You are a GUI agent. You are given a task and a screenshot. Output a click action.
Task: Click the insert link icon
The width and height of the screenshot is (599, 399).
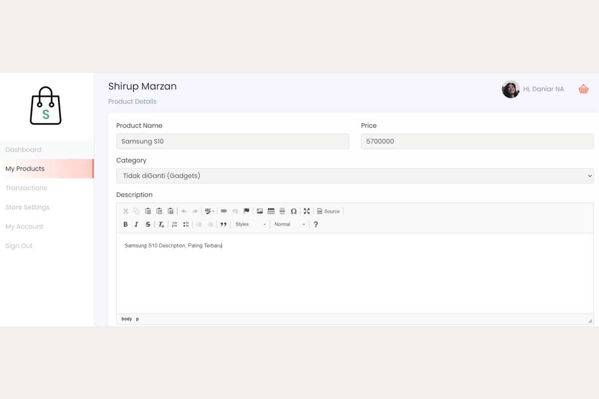(x=224, y=211)
